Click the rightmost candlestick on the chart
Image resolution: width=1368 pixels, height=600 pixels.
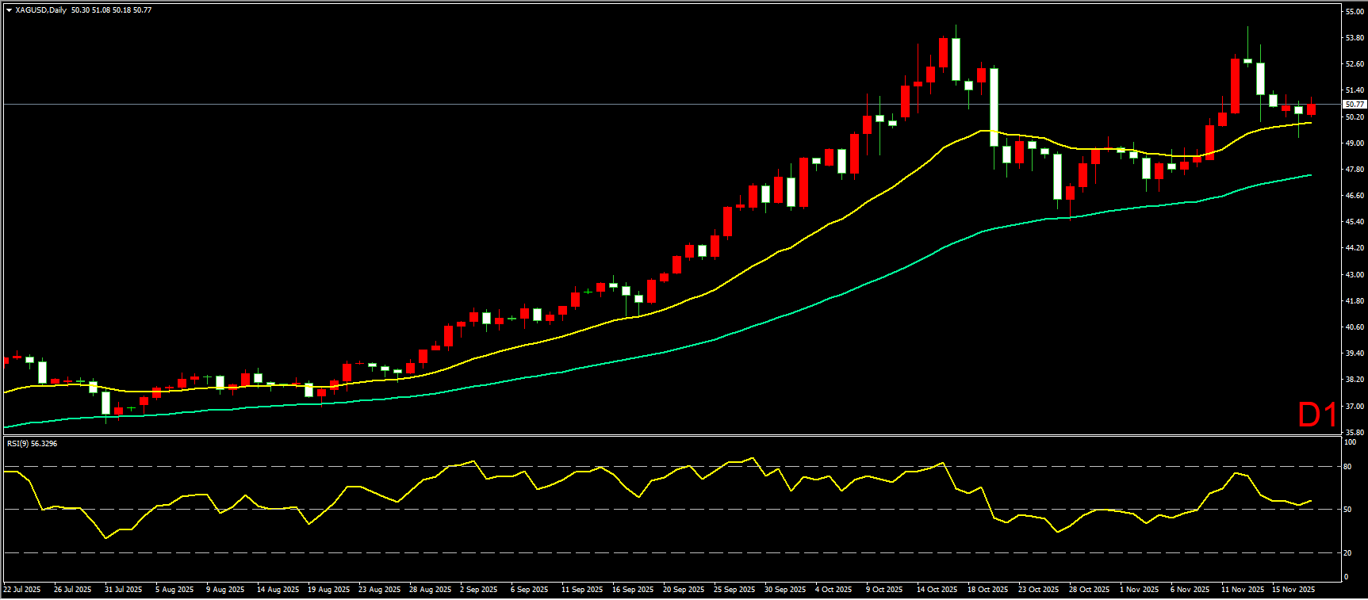(1311, 109)
